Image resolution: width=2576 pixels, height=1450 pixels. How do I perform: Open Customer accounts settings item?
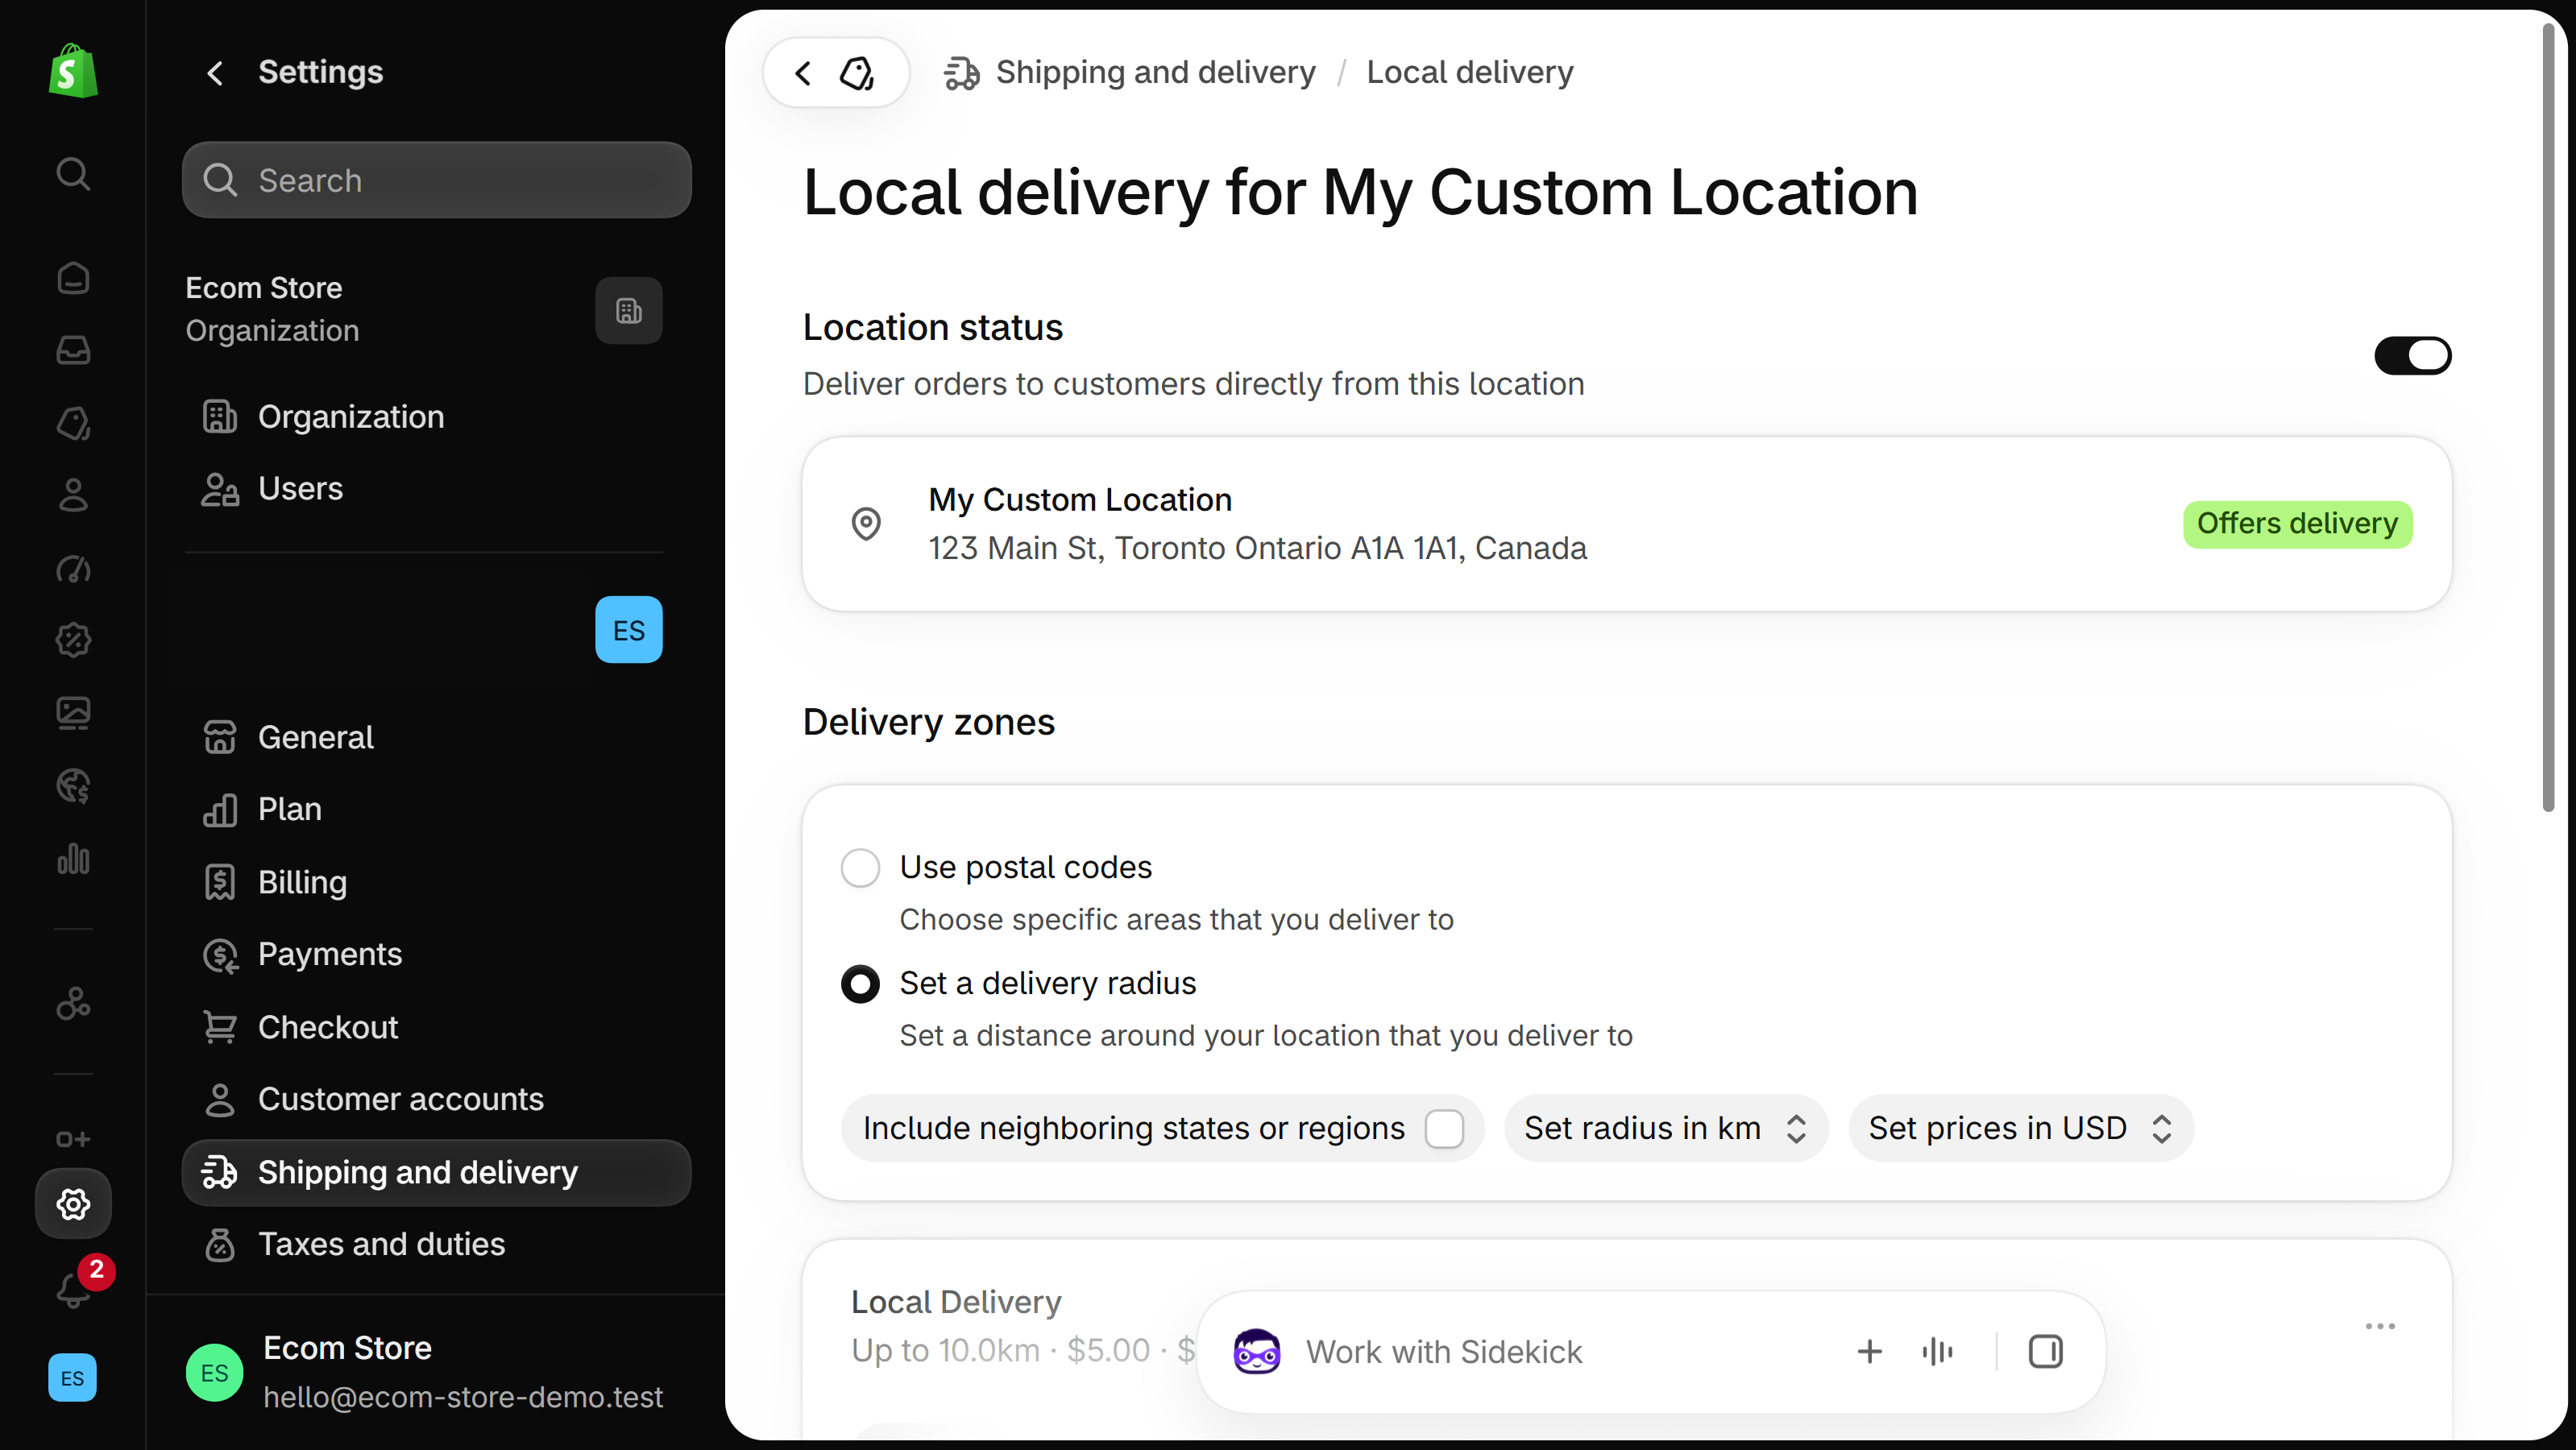click(436, 1100)
